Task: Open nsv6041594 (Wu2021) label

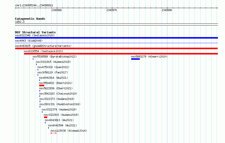Action: point(62,125)
